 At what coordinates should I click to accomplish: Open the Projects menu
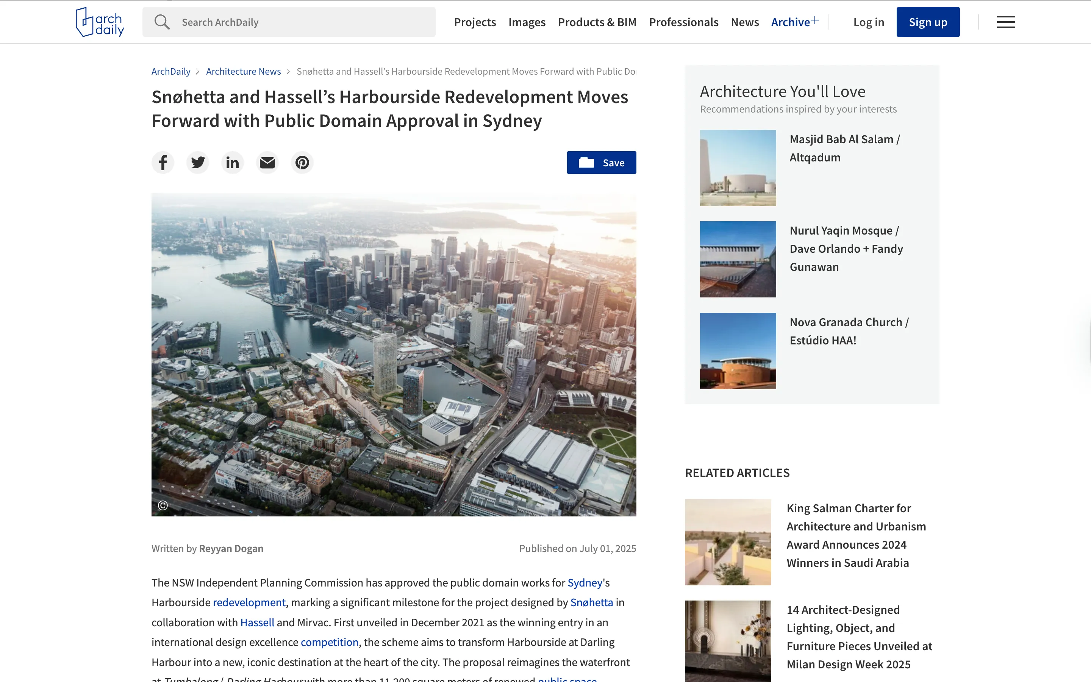coord(475,22)
